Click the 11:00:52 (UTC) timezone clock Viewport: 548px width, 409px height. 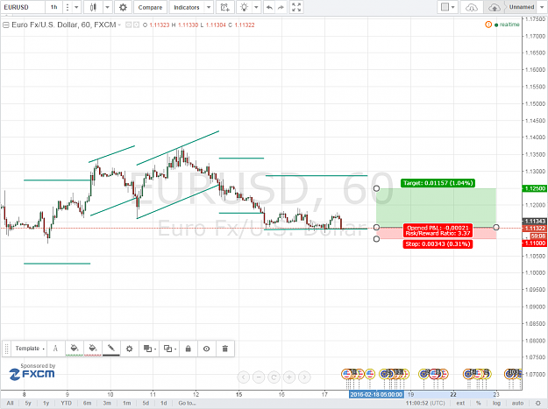pyautogui.click(x=425, y=403)
